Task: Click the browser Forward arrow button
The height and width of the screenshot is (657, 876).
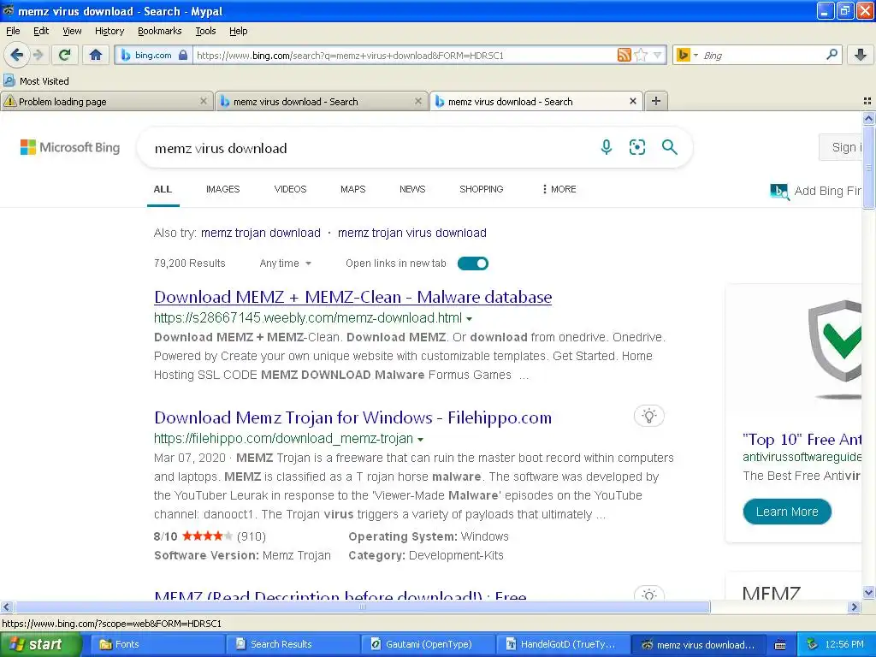Action: (38, 55)
